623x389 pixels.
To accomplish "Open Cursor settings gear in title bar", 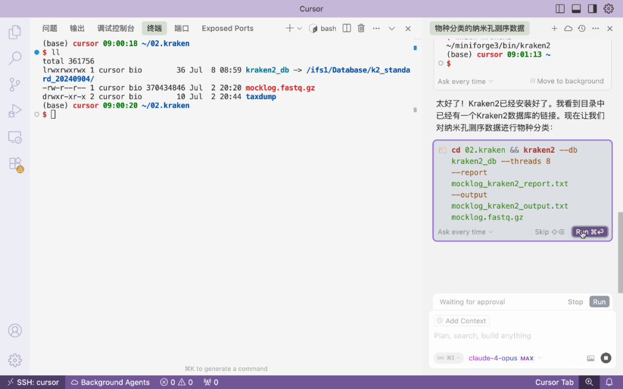I will (x=609, y=9).
